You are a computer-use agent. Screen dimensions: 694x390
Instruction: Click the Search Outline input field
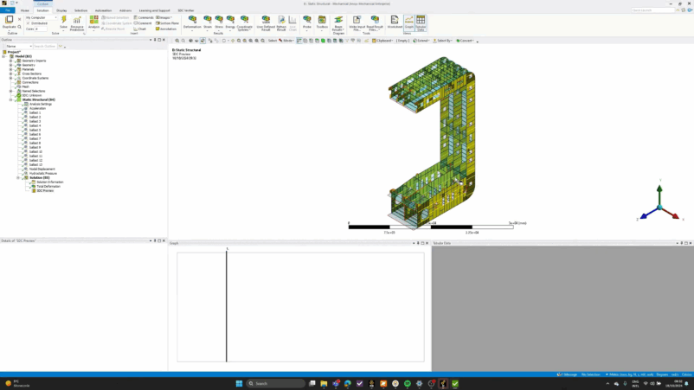click(44, 46)
